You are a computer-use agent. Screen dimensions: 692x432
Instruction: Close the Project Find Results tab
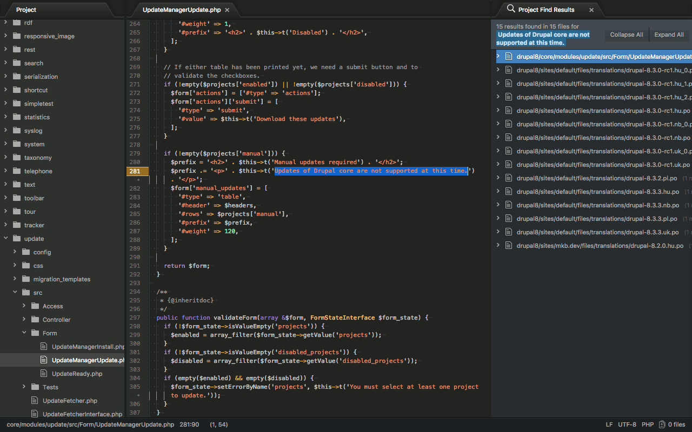[591, 10]
